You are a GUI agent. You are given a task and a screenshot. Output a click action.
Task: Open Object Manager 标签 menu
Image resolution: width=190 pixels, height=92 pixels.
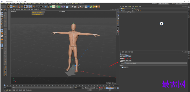click(x=136, y=6)
